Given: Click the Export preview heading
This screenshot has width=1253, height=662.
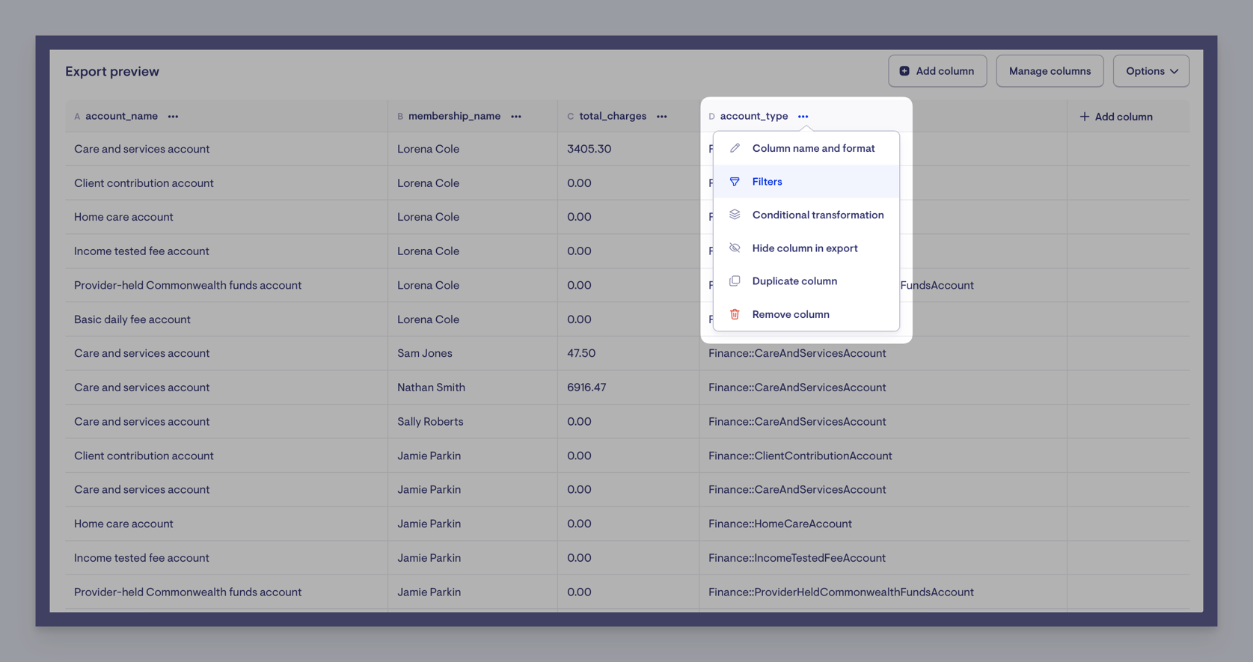Looking at the screenshot, I should 112,72.
